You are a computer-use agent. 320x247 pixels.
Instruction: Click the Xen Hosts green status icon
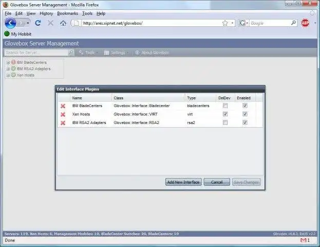(13, 75)
